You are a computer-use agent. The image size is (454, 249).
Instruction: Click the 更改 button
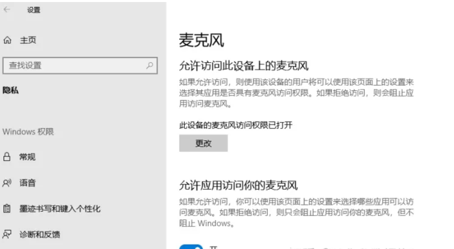coord(203,143)
